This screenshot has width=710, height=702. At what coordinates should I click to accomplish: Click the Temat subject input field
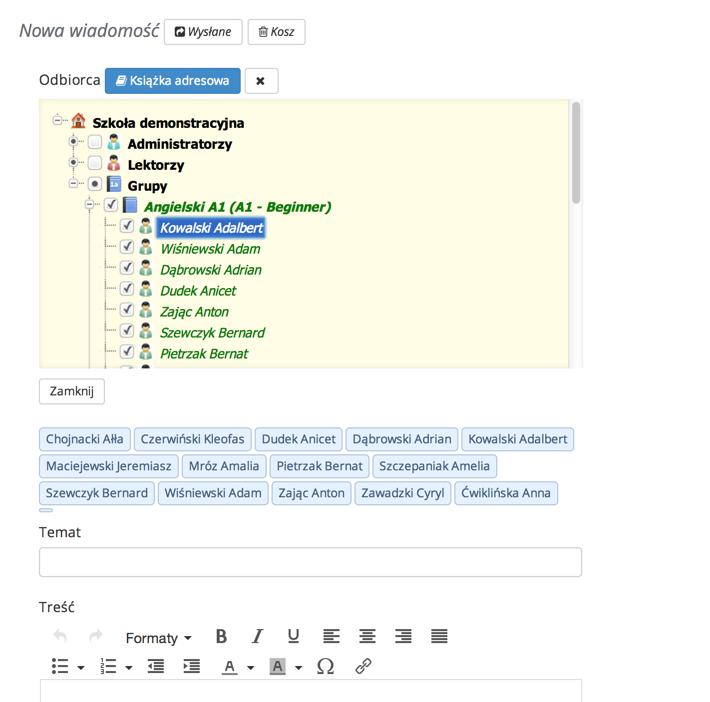(310, 562)
